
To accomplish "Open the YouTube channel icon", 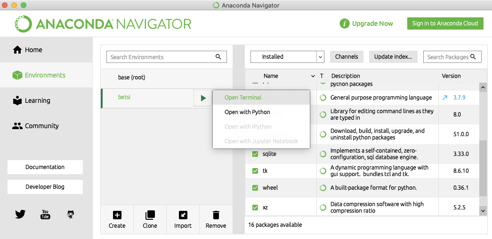I will [x=46, y=214].
